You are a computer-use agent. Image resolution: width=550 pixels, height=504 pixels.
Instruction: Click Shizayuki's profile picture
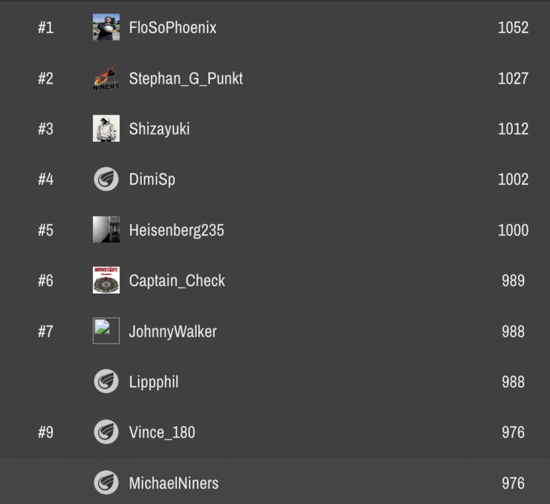click(x=106, y=129)
